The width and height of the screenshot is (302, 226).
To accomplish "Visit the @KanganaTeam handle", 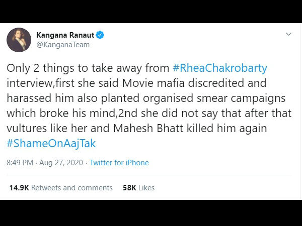I will [x=63, y=45].
